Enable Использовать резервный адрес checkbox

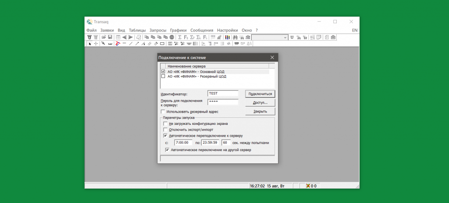coord(163,112)
